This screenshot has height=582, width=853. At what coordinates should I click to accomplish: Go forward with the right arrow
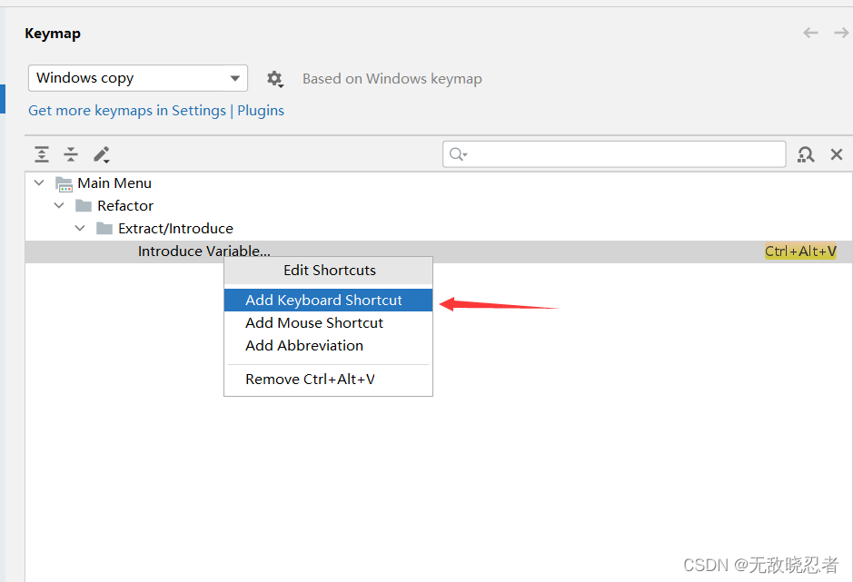[841, 34]
